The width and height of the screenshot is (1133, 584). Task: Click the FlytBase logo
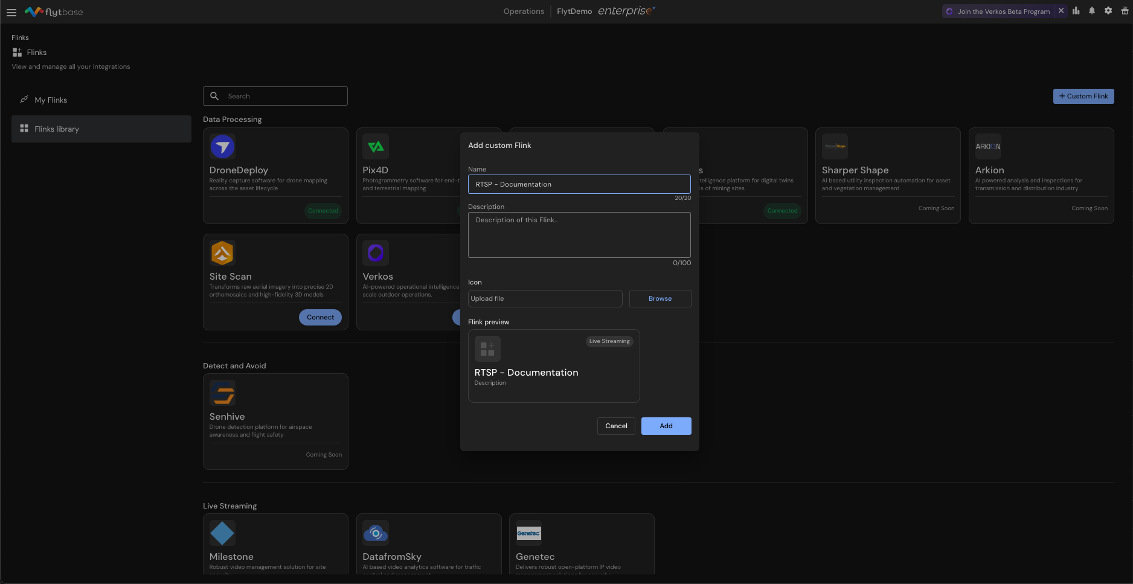tap(54, 11)
